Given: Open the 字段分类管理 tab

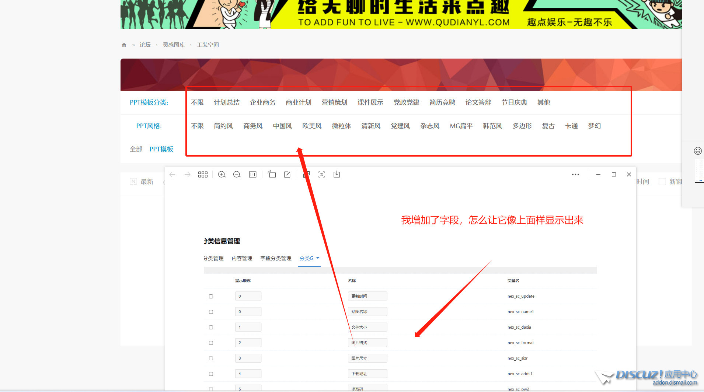Looking at the screenshot, I should (x=276, y=258).
